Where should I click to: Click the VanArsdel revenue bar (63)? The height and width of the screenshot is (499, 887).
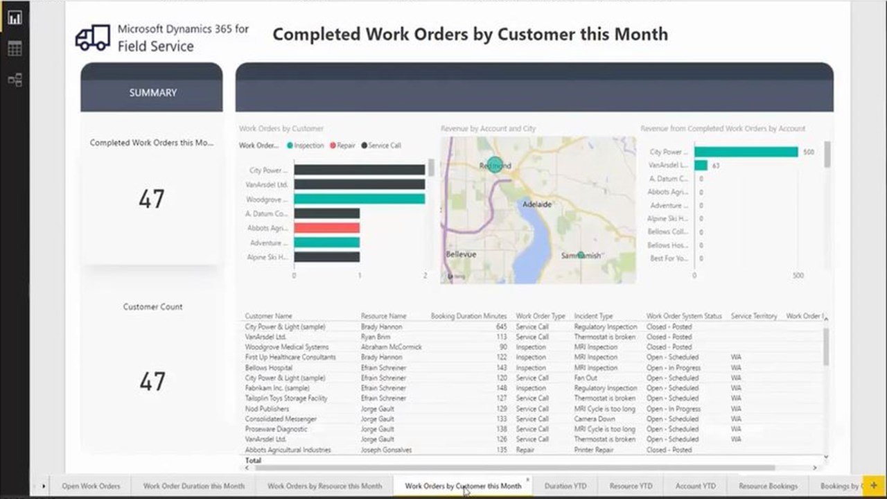pos(701,165)
